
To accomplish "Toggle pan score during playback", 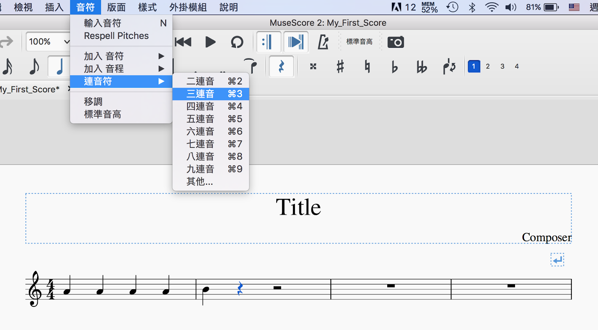I will pyautogui.click(x=296, y=42).
